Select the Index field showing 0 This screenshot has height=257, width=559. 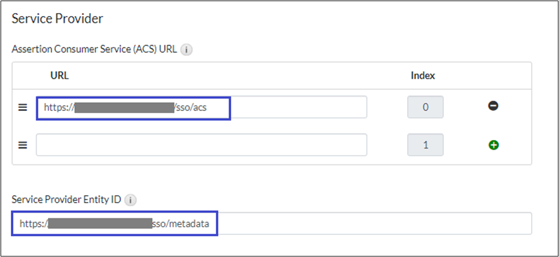coord(425,107)
